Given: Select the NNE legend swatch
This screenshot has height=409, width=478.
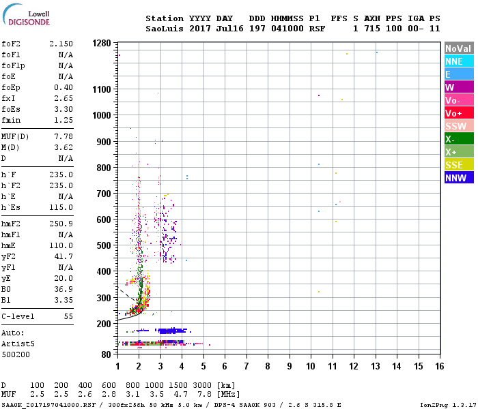Looking at the screenshot, I should (459, 61).
